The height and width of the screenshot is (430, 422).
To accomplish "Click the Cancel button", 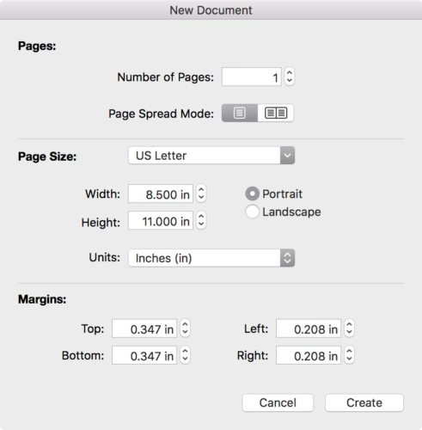I will pos(278,402).
